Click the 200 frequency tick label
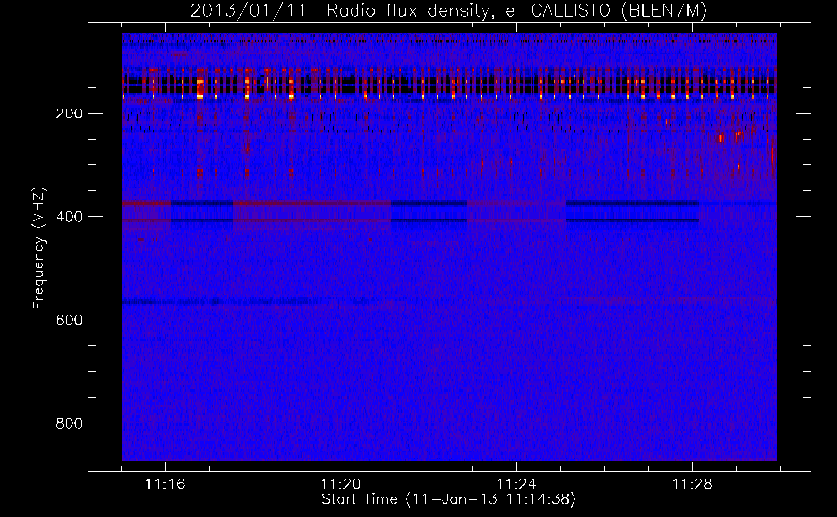Screen dimensions: 837x517 (x=69, y=113)
